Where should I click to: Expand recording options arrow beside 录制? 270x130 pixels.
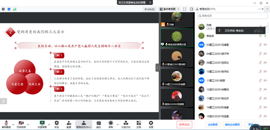[x=118, y=124]
